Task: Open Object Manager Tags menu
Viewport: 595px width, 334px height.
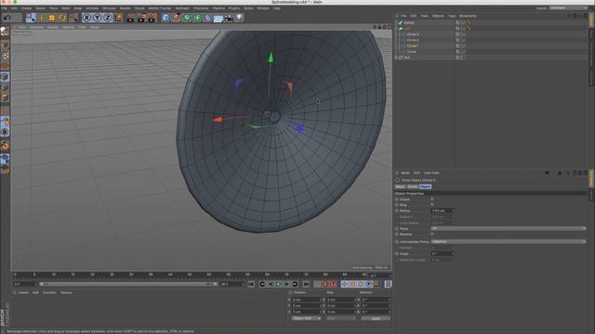Action: coord(452,16)
